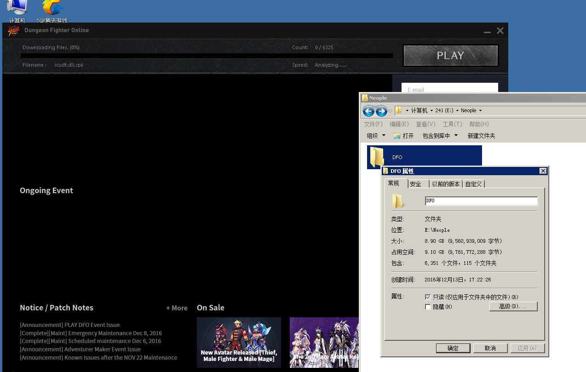586x372 pixels.
Task: Open the 帮助(H) menu
Action: (x=479, y=124)
